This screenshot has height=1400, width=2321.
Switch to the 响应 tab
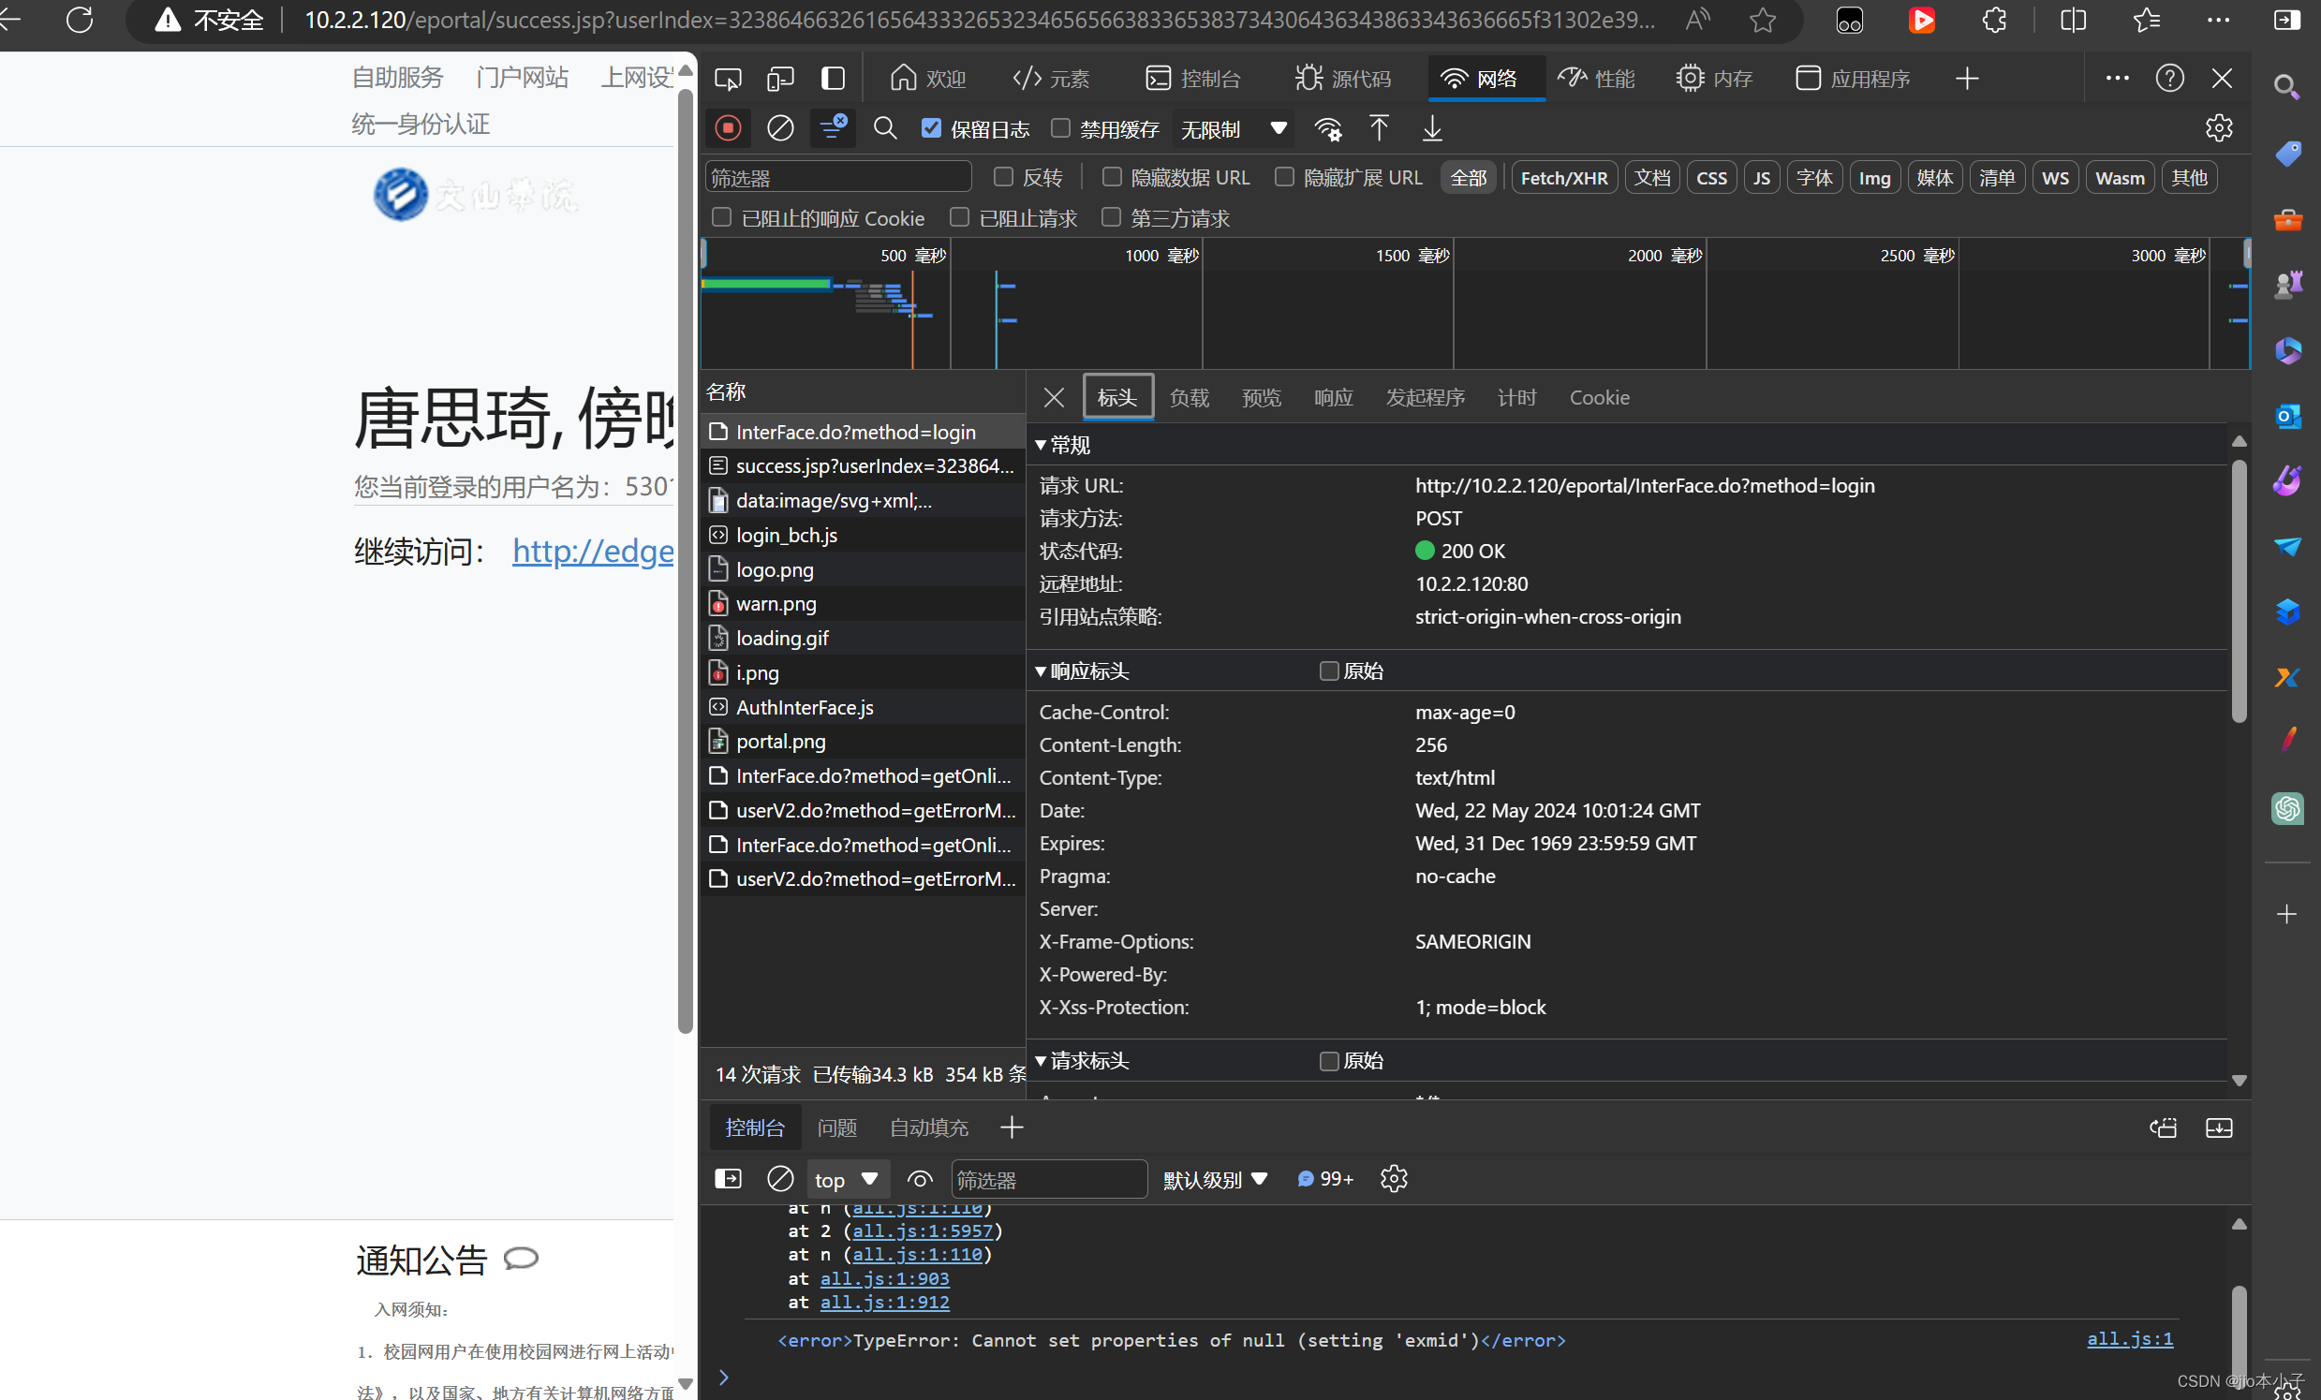tap(1333, 397)
